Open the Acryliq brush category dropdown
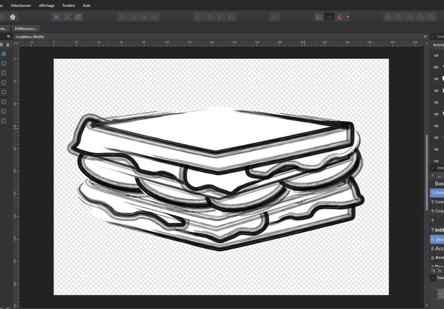This screenshot has width=444, height=309. coord(438,45)
